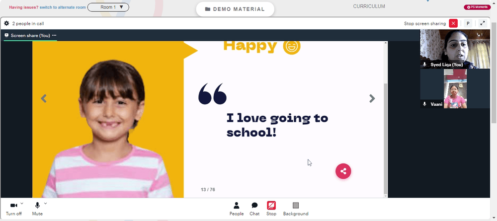Click PS Moments badge
Viewport: 497px width, 221px height.
477,7
